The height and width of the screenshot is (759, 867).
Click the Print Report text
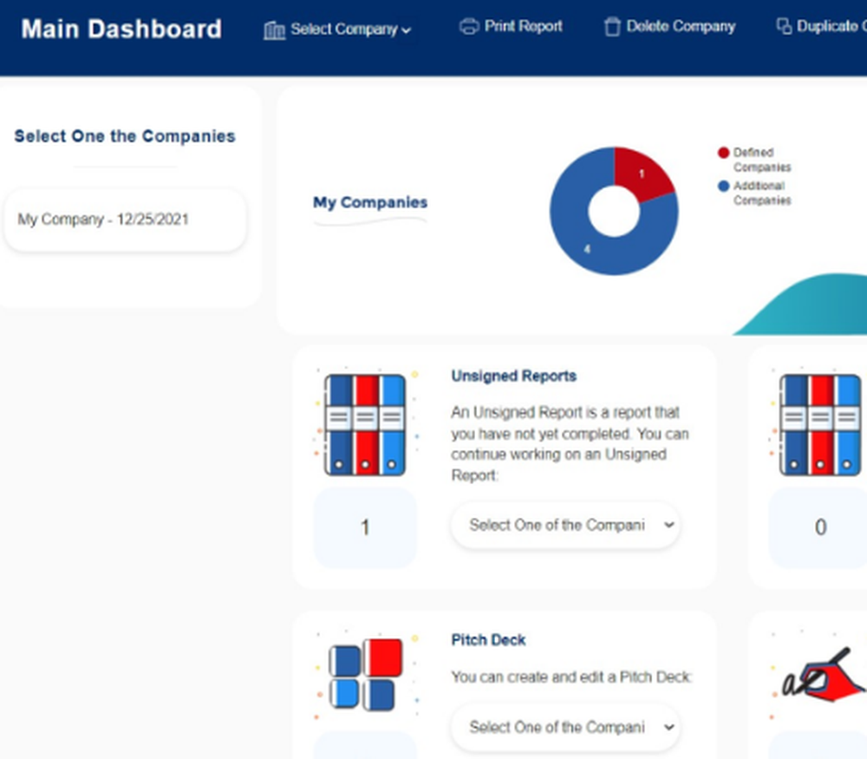(x=523, y=26)
